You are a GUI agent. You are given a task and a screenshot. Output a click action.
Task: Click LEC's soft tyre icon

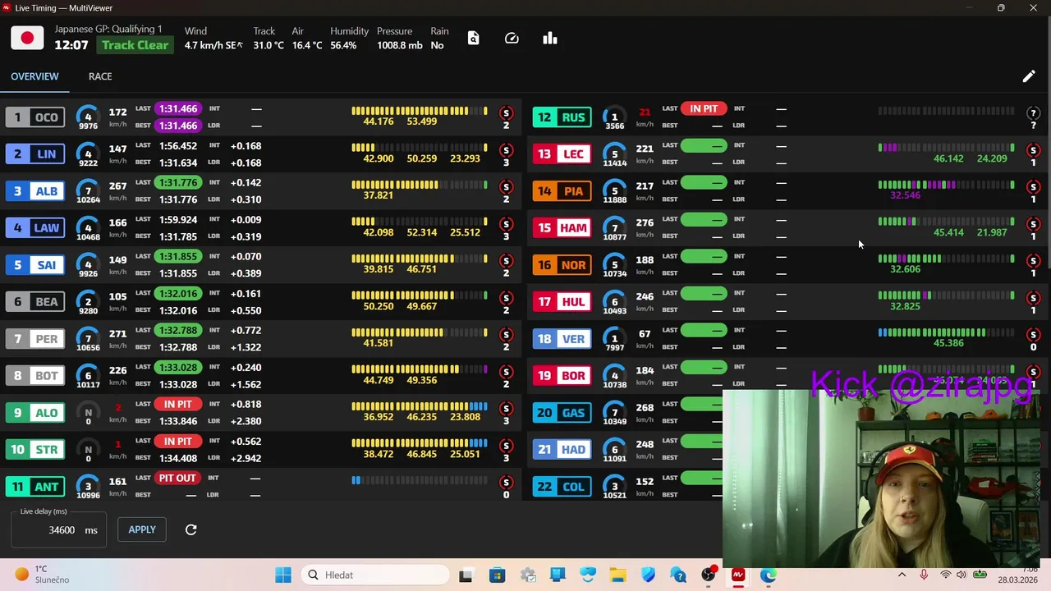(1033, 150)
